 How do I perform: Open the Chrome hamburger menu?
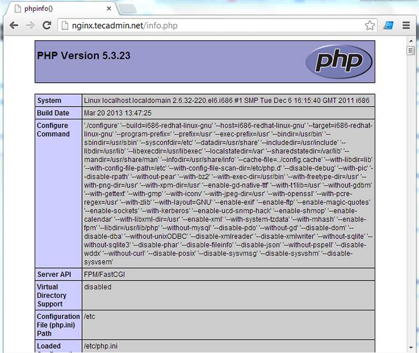pyautogui.click(x=406, y=25)
